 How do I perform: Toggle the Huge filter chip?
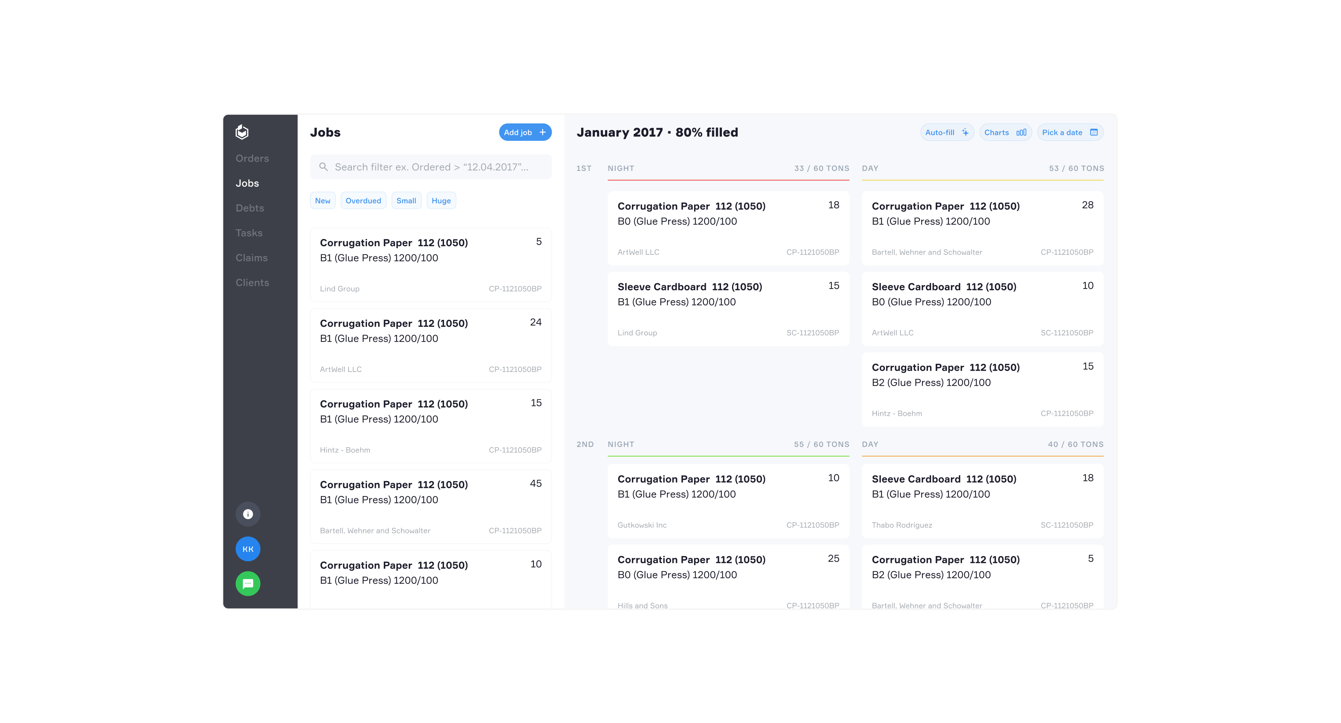coord(441,201)
